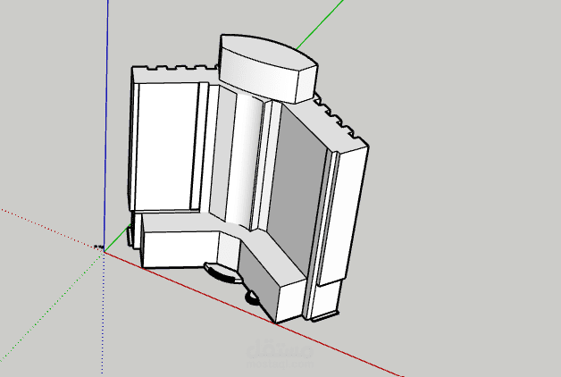
Task: Select the curved arc step at model base
Action: (x=223, y=272)
